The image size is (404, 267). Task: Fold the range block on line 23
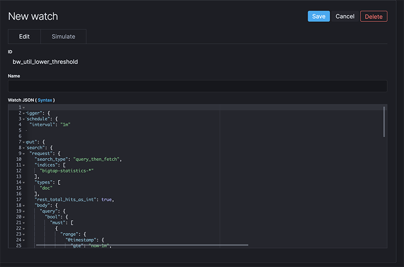24,234
